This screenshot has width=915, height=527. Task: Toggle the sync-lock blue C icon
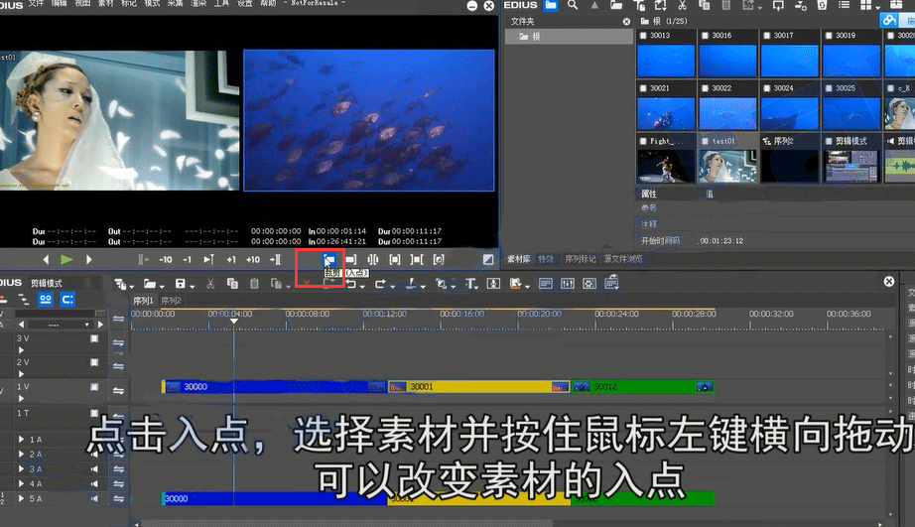(67, 300)
